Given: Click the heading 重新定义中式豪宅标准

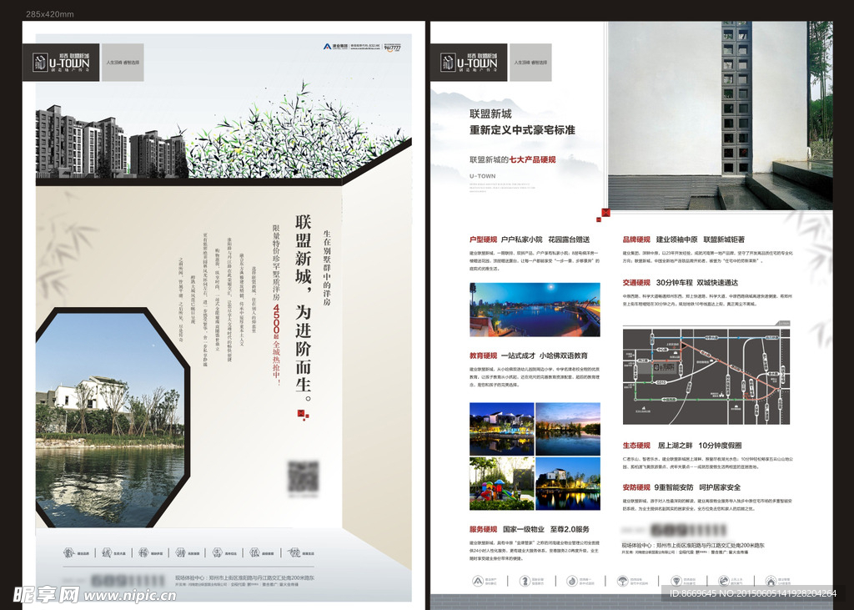Looking at the screenshot, I should coord(522,130).
